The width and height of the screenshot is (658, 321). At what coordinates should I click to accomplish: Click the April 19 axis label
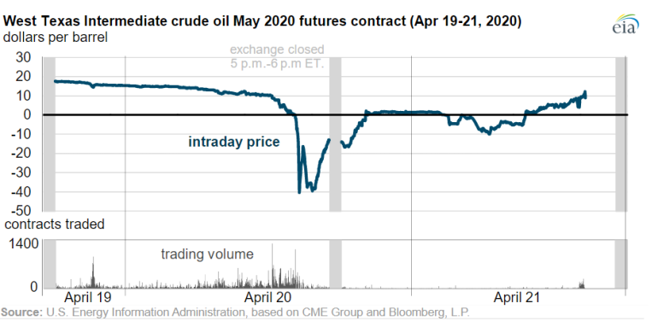click(x=88, y=298)
